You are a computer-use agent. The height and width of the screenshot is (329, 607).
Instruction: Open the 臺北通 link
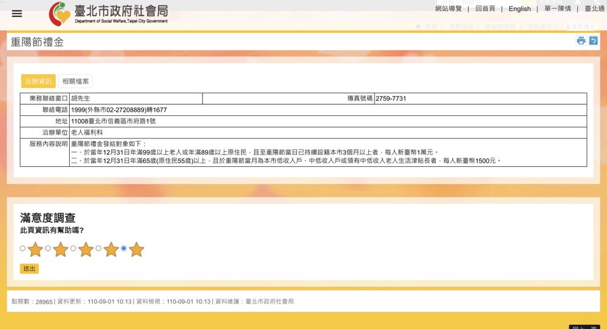point(594,8)
